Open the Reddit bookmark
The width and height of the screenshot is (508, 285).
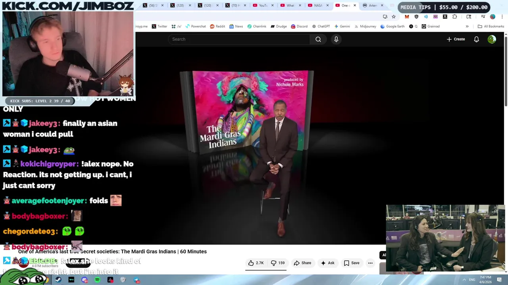coord(217,27)
